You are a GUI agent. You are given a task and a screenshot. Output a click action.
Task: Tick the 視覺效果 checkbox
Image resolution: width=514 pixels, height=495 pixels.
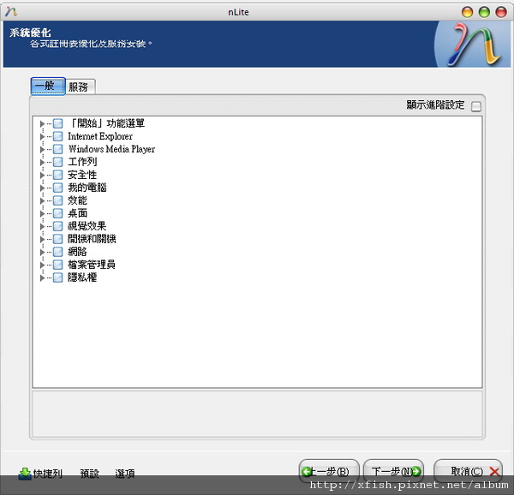coord(57,226)
